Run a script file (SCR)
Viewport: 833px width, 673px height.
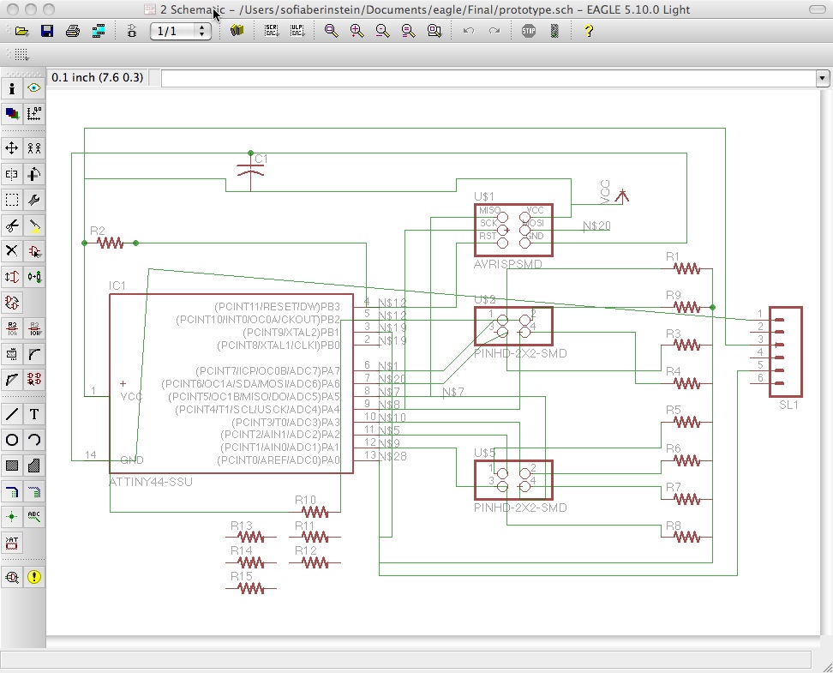point(272,31)
